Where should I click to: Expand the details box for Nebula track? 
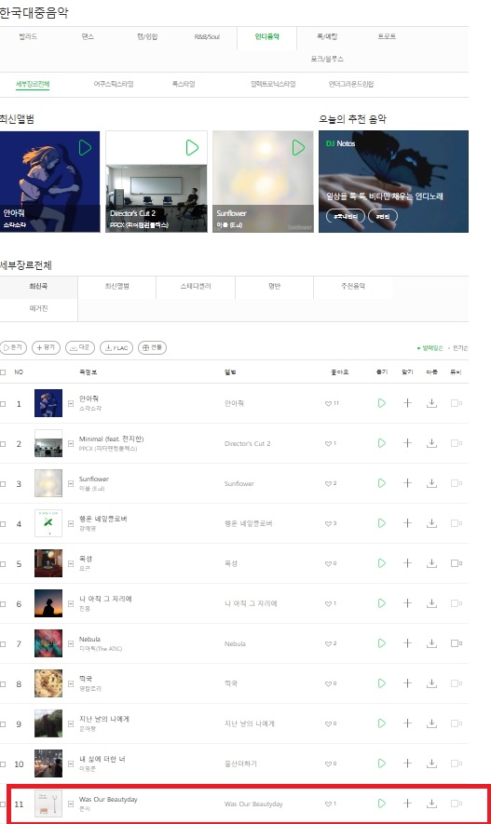pyautogui.click(x=71, y=643)
